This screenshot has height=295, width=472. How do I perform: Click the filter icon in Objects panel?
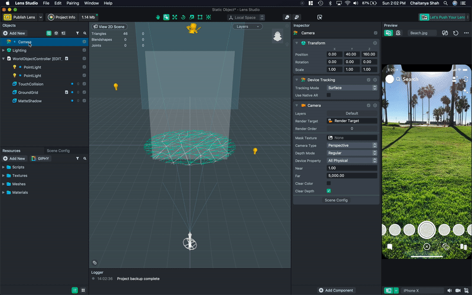pos(77,33)
